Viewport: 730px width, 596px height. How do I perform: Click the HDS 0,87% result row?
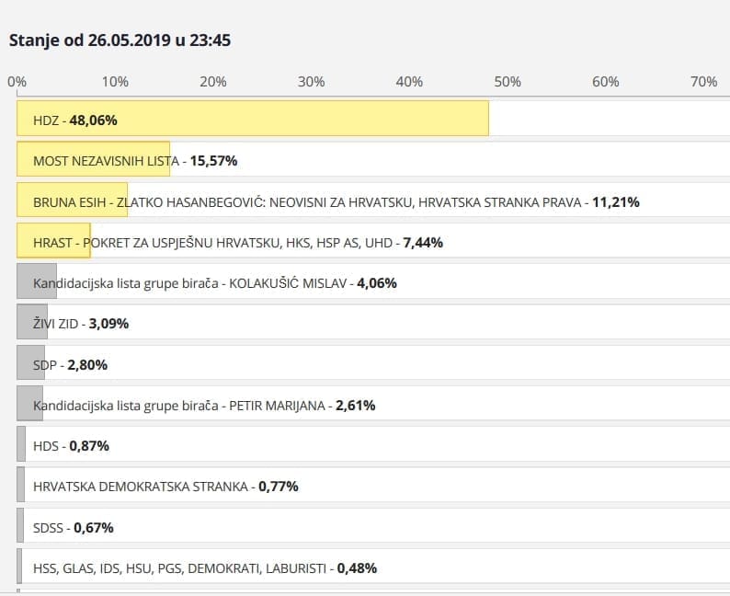(71, 446)
